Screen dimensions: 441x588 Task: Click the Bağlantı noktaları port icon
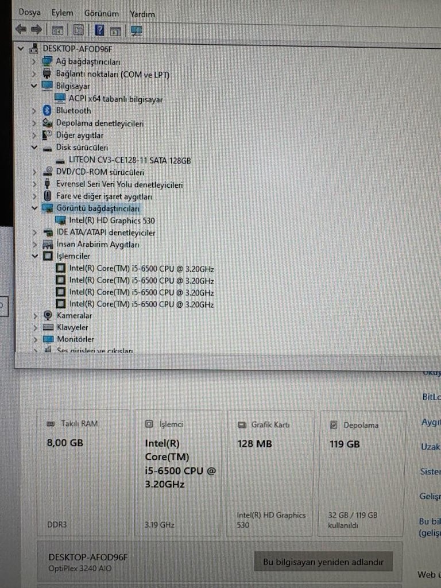point(47,73)
